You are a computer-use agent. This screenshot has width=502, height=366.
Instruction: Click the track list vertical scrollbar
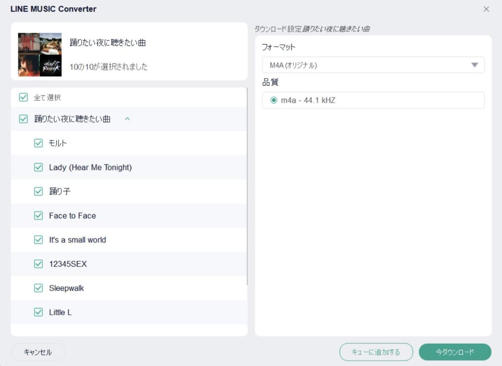coord(247,186)
